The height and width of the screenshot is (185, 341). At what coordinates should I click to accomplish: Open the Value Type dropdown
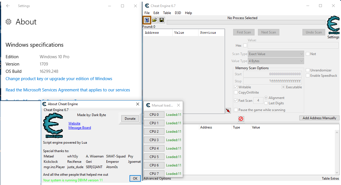click(x=276, y=61)
